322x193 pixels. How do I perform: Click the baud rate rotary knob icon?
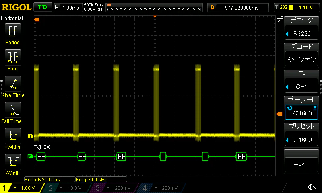coord(289,108)
